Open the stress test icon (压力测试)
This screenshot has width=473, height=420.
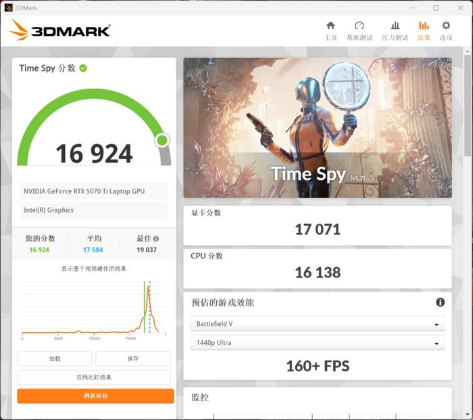pos(395,26)
